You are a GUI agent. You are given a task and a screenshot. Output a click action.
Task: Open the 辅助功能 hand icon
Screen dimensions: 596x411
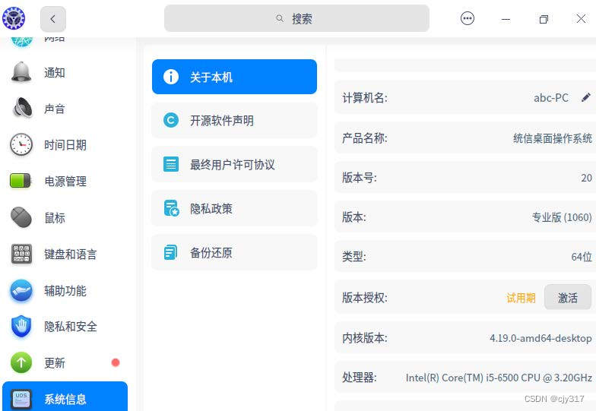(x=21, y=290)
